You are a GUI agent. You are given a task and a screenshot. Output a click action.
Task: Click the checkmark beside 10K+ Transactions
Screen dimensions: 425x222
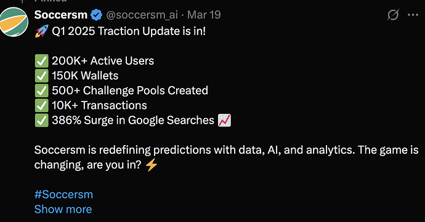coord(42,105)
